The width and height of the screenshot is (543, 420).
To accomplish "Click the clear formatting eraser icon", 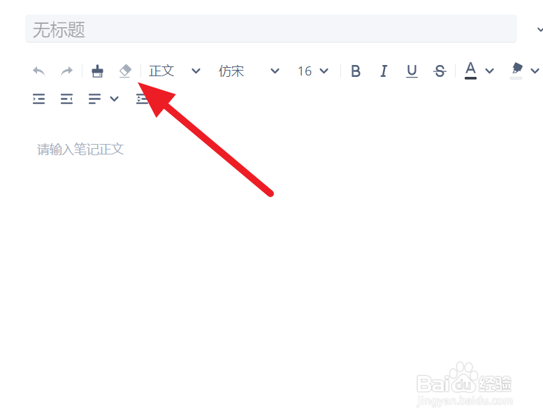I will [125, 71].
